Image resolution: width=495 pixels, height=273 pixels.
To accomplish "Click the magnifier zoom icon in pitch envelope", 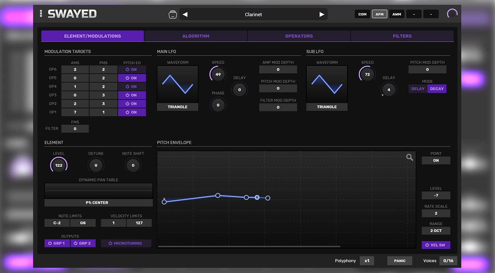I will point(410,157).
